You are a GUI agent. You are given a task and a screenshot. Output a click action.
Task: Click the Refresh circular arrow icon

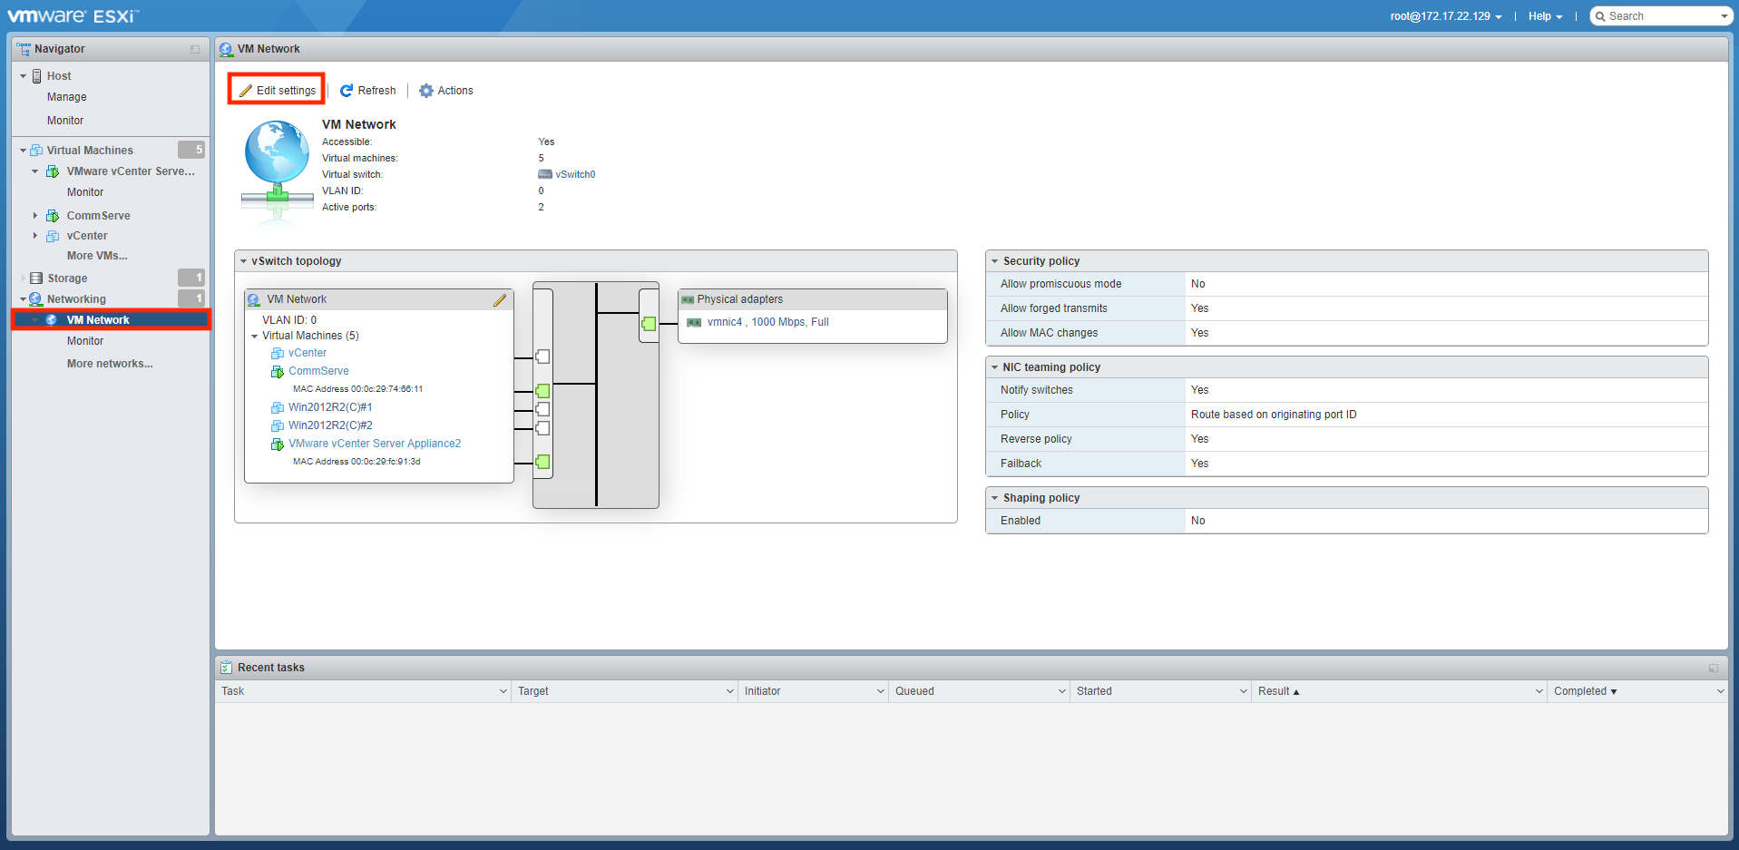[347, 91]
